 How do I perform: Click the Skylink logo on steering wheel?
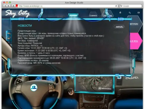pos(34,88)
